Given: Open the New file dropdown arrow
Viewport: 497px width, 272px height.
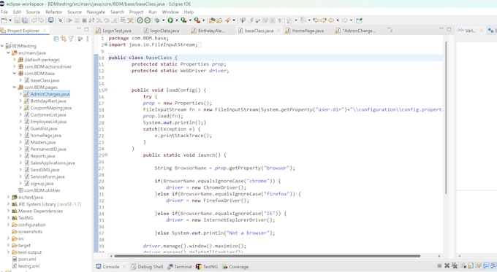Looking at the screenshot, I should 10,20.
